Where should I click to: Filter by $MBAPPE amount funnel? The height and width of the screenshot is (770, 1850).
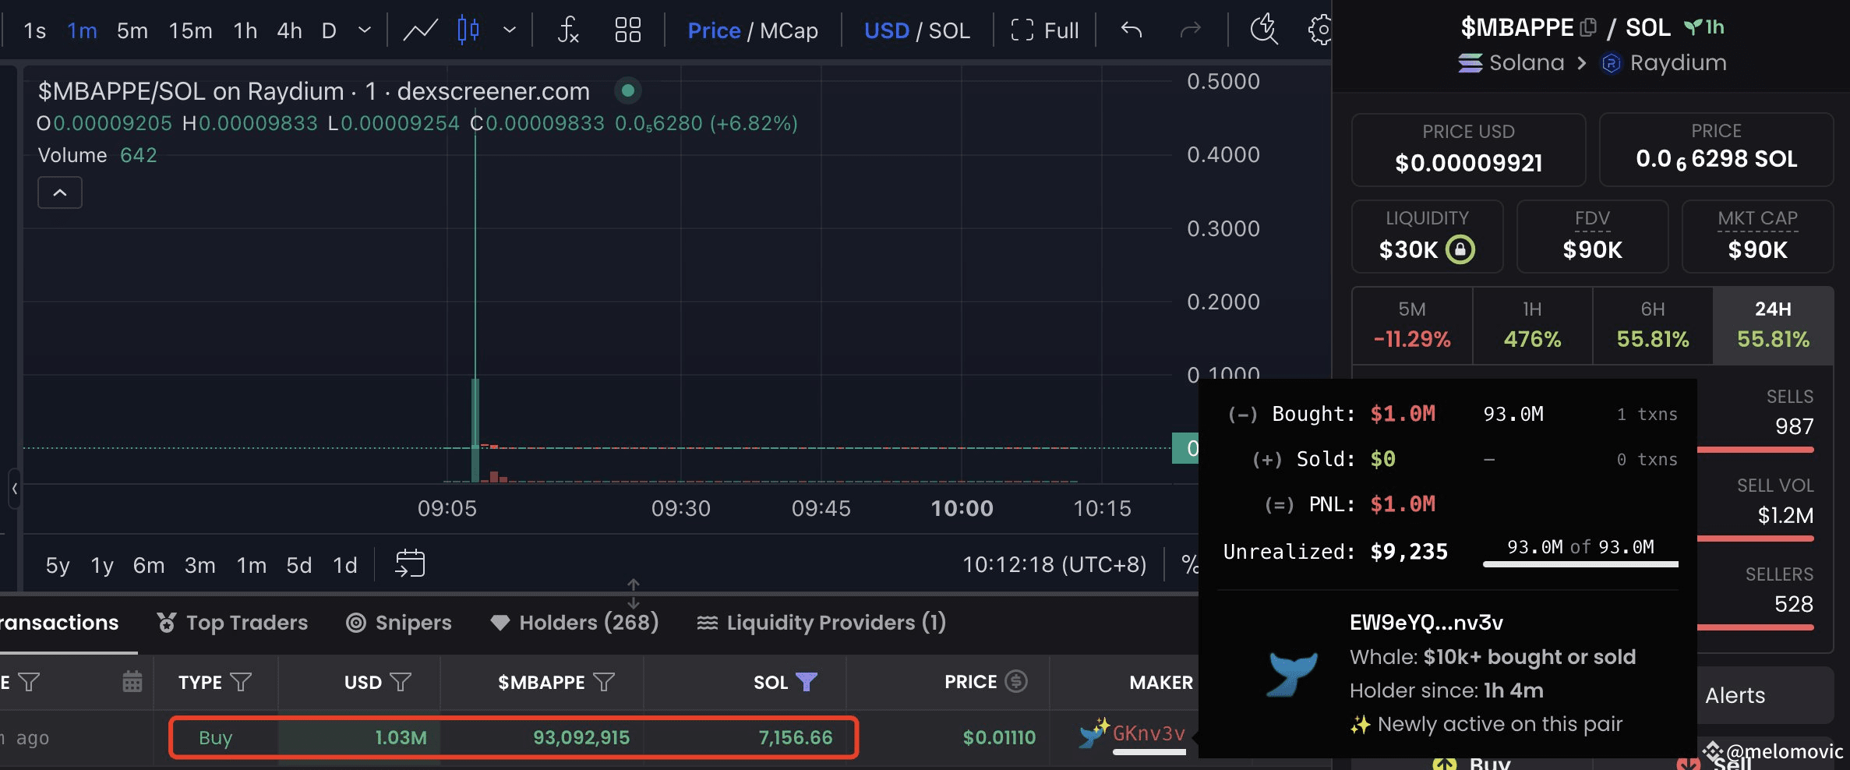pos(604,683)
